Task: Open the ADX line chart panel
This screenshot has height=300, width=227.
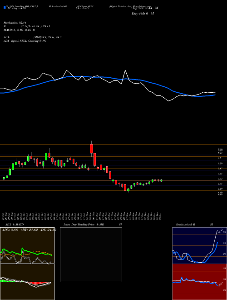Action: click(x=27, y=245)
